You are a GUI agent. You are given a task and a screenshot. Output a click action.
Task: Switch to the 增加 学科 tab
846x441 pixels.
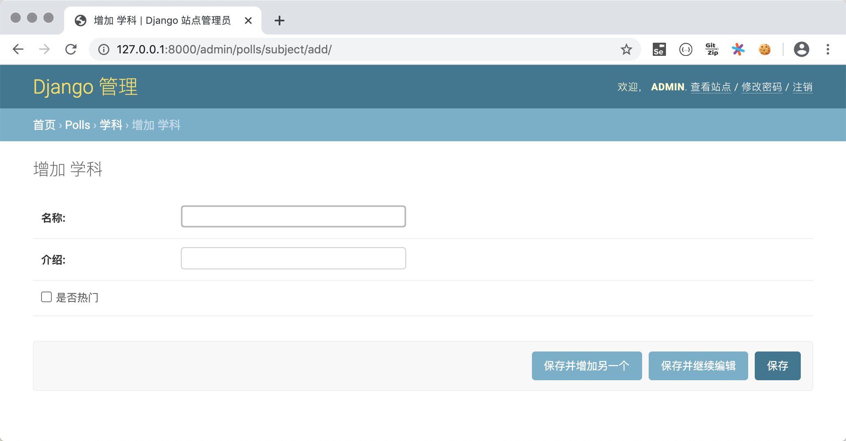pos(160,20)
